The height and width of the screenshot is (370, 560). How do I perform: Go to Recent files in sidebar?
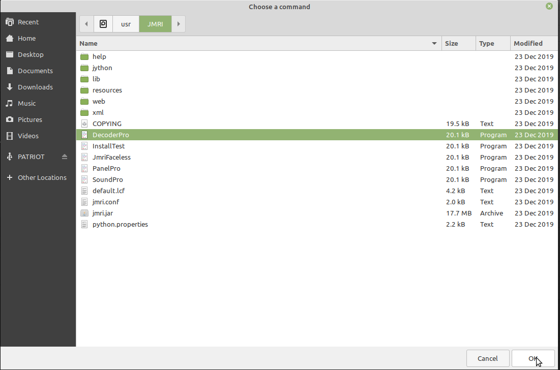point(28,22)
